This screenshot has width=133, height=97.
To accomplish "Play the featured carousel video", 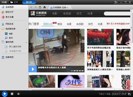I will point(33,69).
